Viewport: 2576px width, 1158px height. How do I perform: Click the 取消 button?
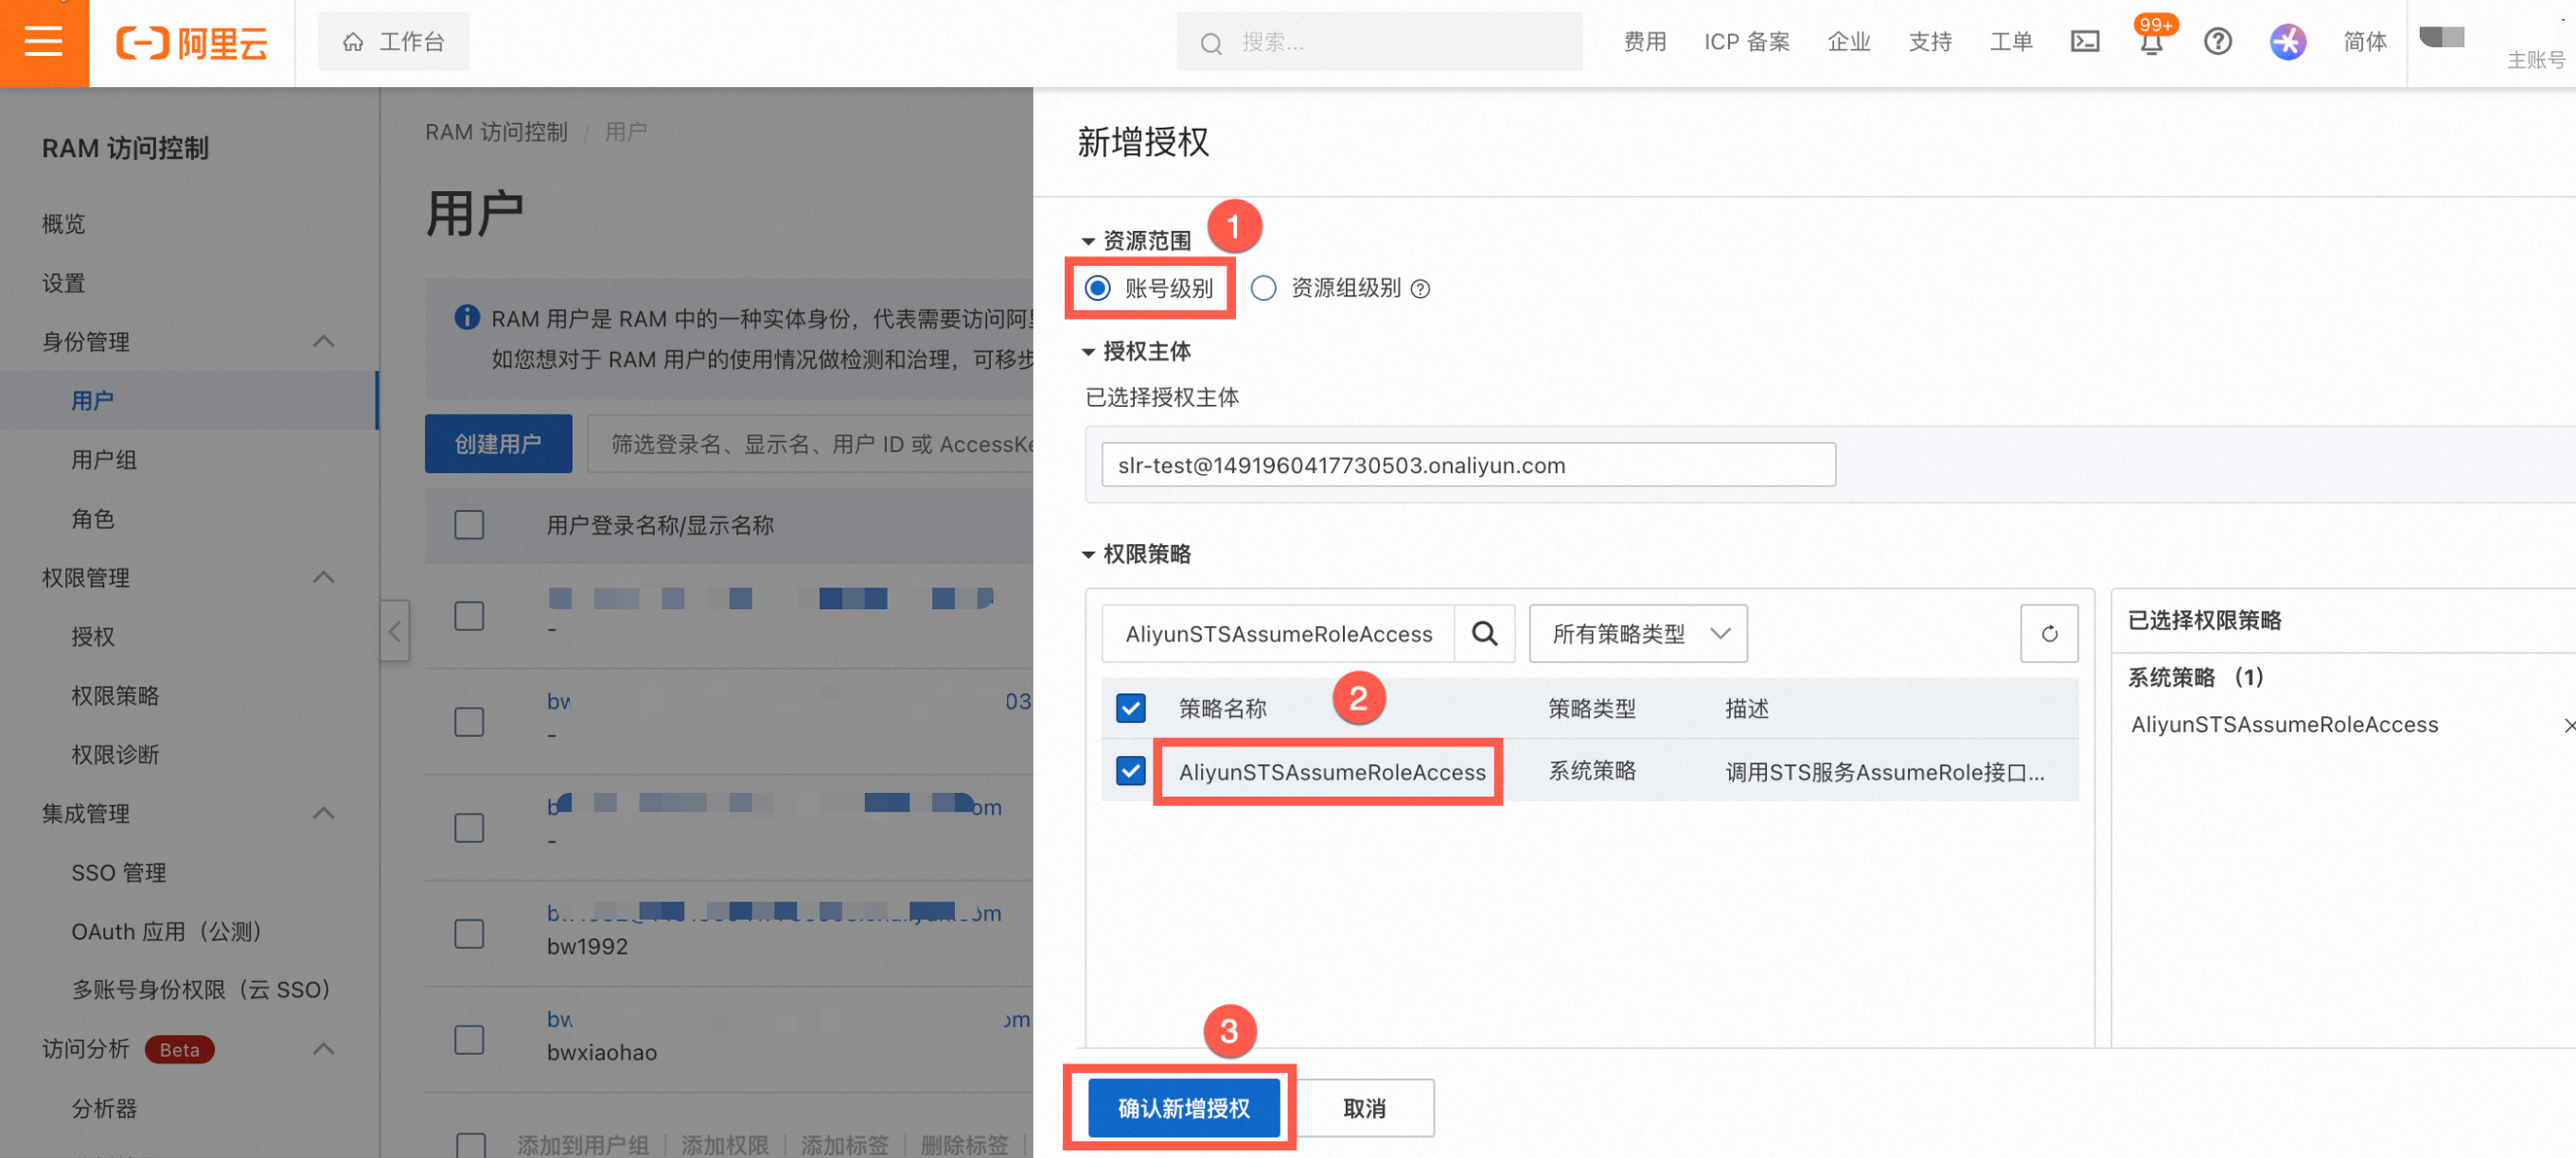pos(1364,1108)
